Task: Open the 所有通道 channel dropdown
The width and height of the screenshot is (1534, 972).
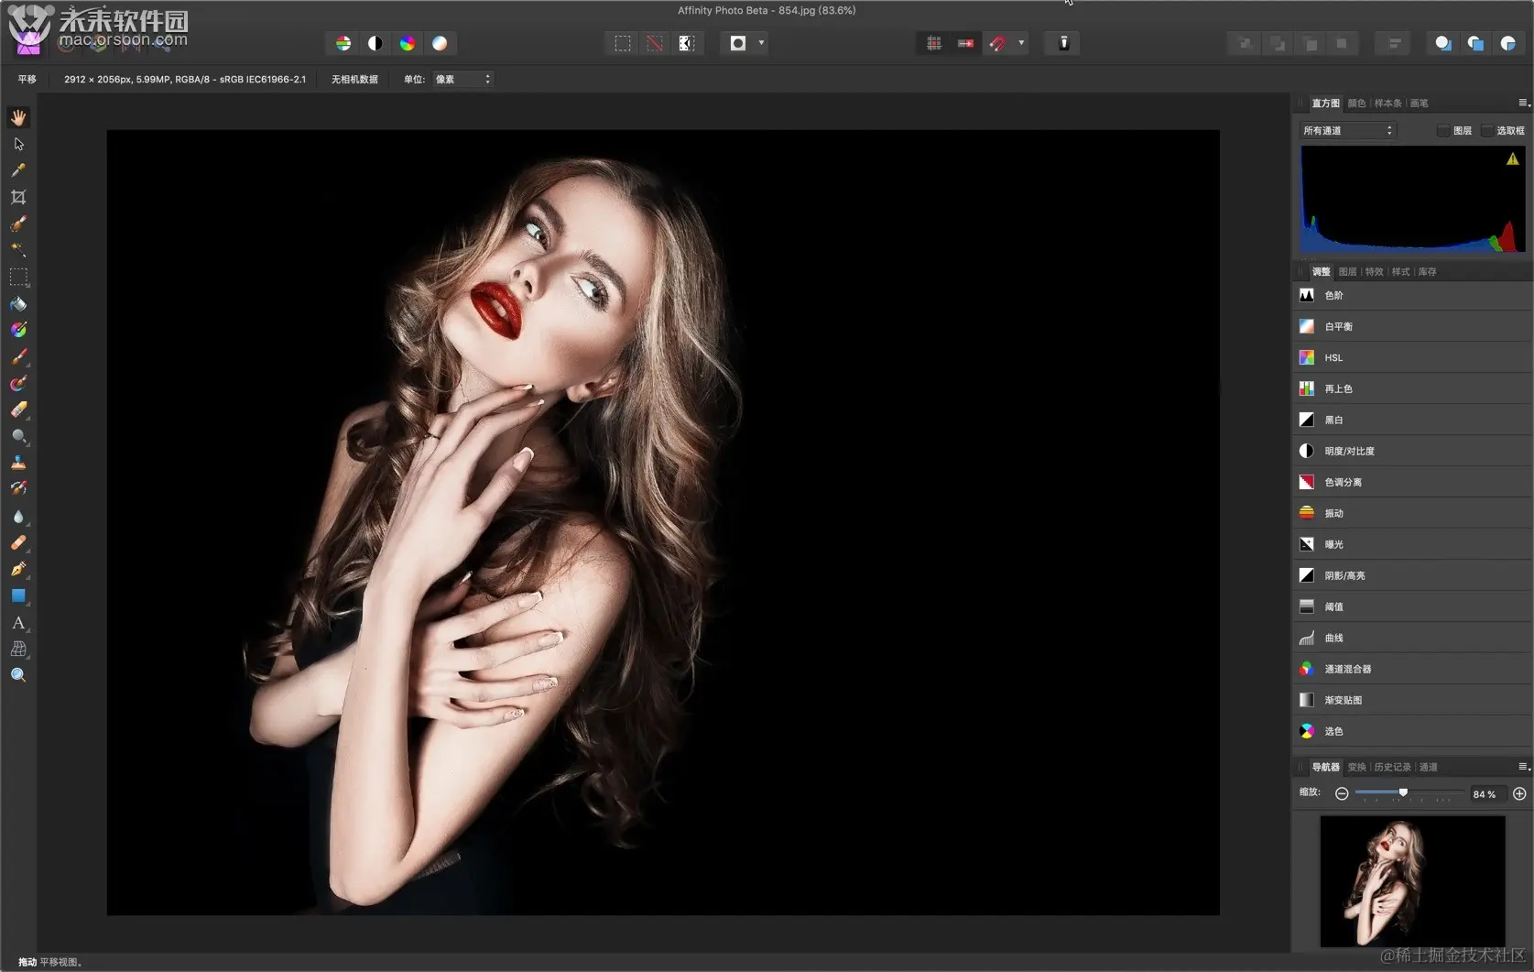Action: [1347, 131]
